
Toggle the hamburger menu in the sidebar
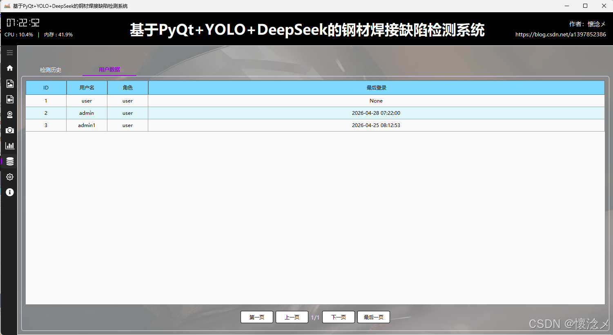click(x=10, y=53)
